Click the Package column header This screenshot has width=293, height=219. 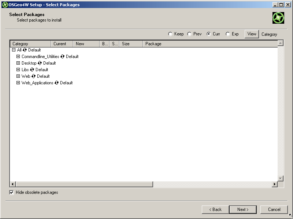click(x=210, y=44)
